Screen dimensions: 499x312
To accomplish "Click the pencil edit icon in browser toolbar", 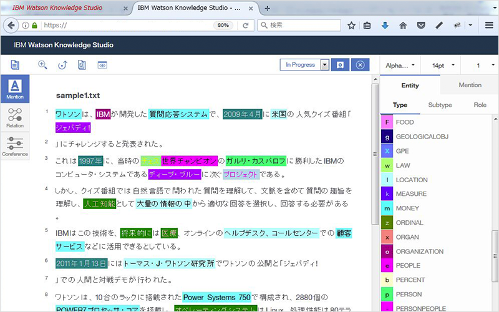I will [x=439, y=25].
